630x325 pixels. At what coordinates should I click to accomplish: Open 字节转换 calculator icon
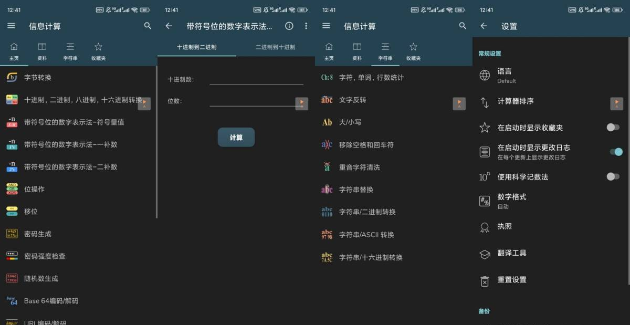[12, 78]
